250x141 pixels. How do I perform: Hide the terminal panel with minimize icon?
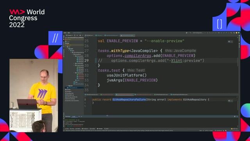coord(237,117)
